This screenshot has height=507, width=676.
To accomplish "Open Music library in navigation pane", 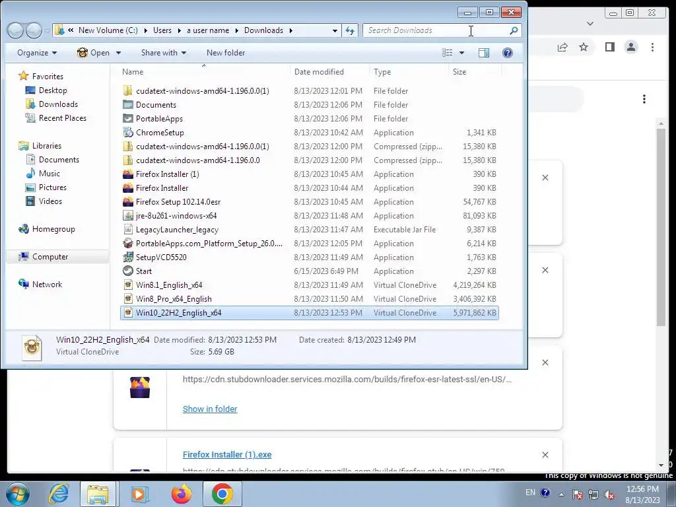I will pos(49,174).
